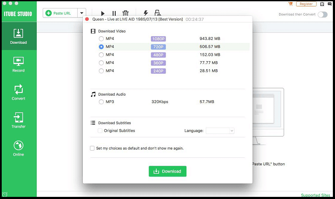Select the MP4 1080P radio button
The height and width of the screenshot is (199, 335).
(101, 39)
